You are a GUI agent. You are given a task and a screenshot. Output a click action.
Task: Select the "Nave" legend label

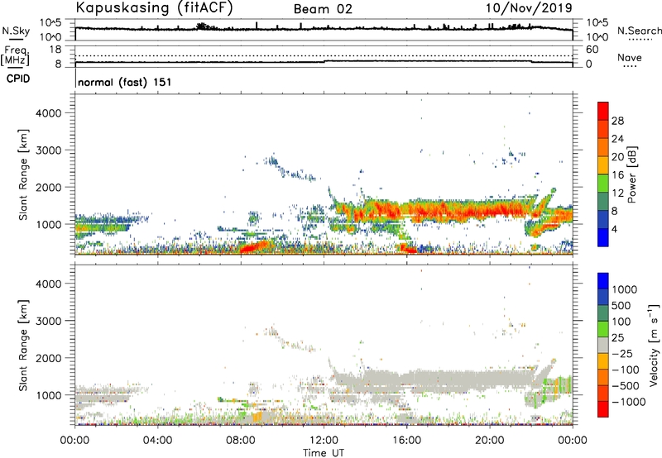pyautogui.click(x=630, y=57)
